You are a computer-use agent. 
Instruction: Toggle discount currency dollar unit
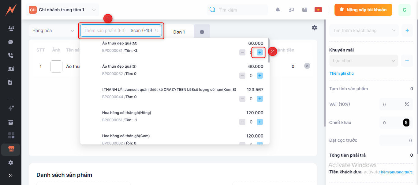click(x=406, y=123)
